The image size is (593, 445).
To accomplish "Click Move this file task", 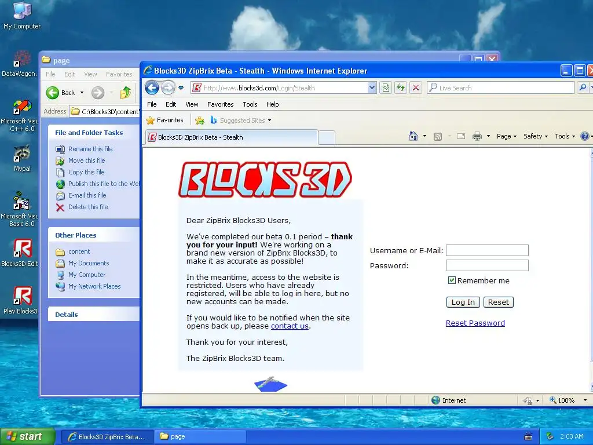I will pos(87,161).
